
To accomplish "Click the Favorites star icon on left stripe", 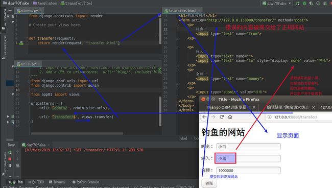I will [3, 174].
